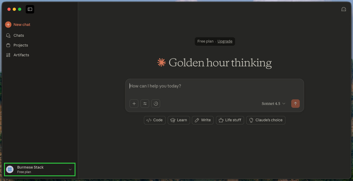Click the clock icon in composer
Screen dimensions: 353x181
pyautogui.click(x=156, y=104)
